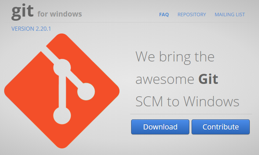Click the word 'awesome' in the tagline
259x155 pixels.
[165, 79]
